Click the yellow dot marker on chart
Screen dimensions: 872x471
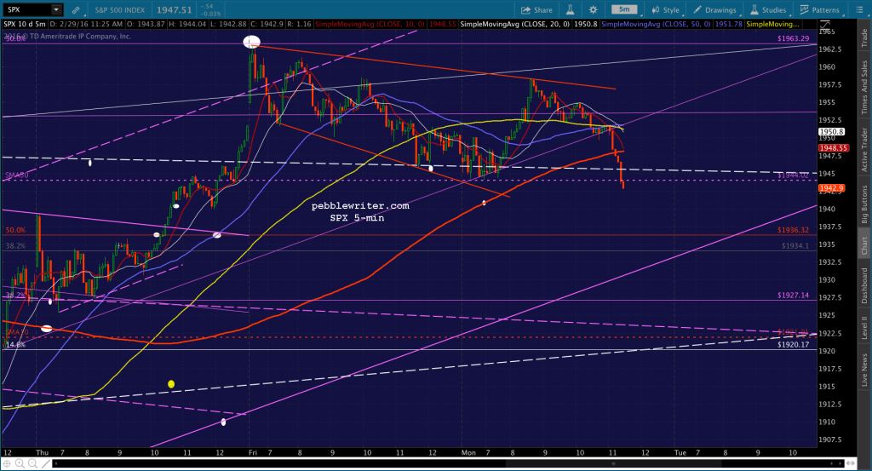[171, 384]
